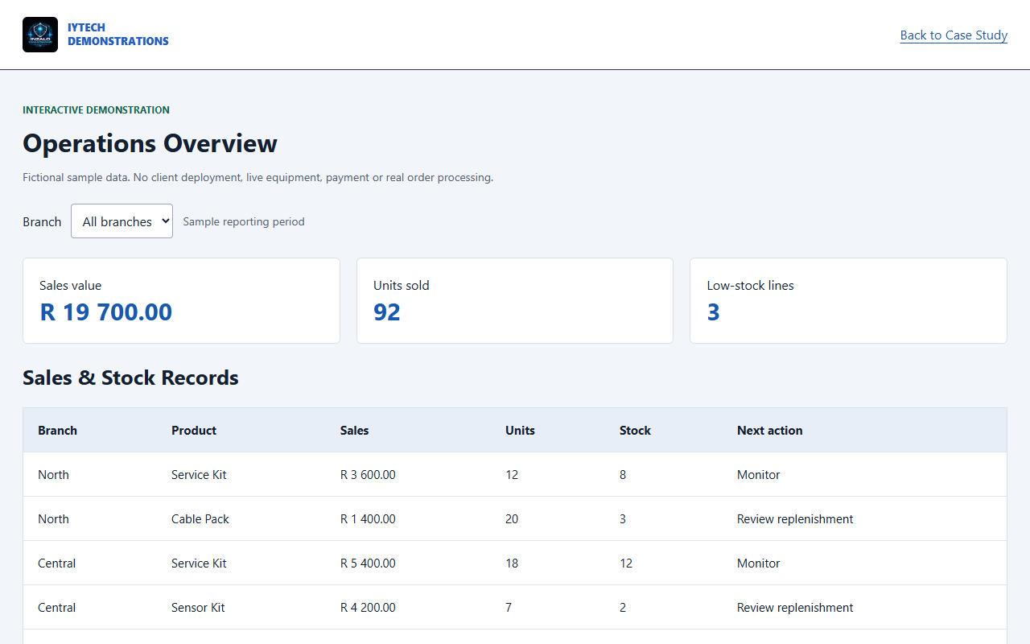The height and width of the screenshot is (644, 1030).
Task: Select the R 1 400.00 sales cell
Action: (368, 519)
